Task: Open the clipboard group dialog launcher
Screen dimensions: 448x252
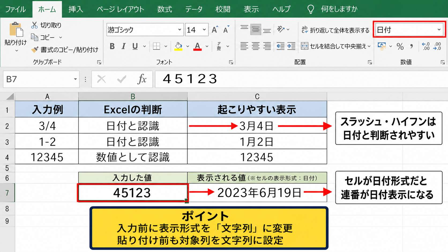Action: click(x=99, y=62)
